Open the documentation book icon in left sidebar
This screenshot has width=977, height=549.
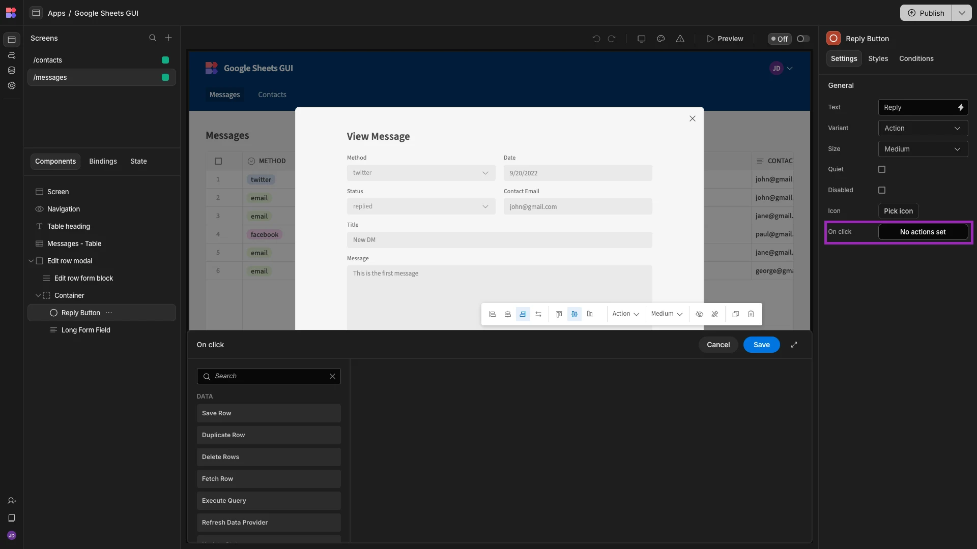click(x=12, y=518)
